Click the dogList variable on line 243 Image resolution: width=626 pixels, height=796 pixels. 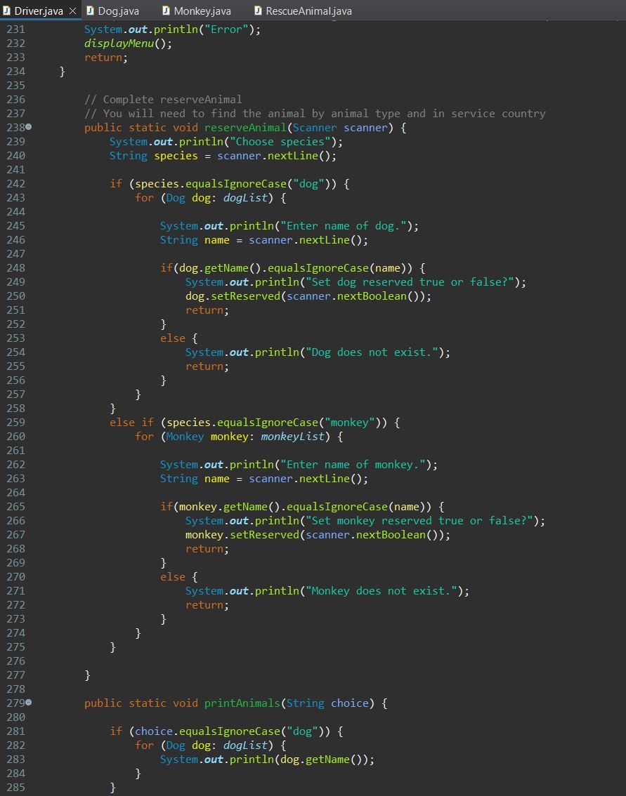coord(246,197)
